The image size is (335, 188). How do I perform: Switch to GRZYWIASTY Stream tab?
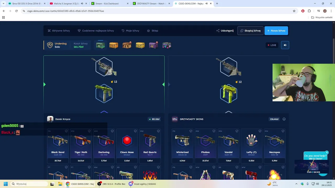click(151, 4)
